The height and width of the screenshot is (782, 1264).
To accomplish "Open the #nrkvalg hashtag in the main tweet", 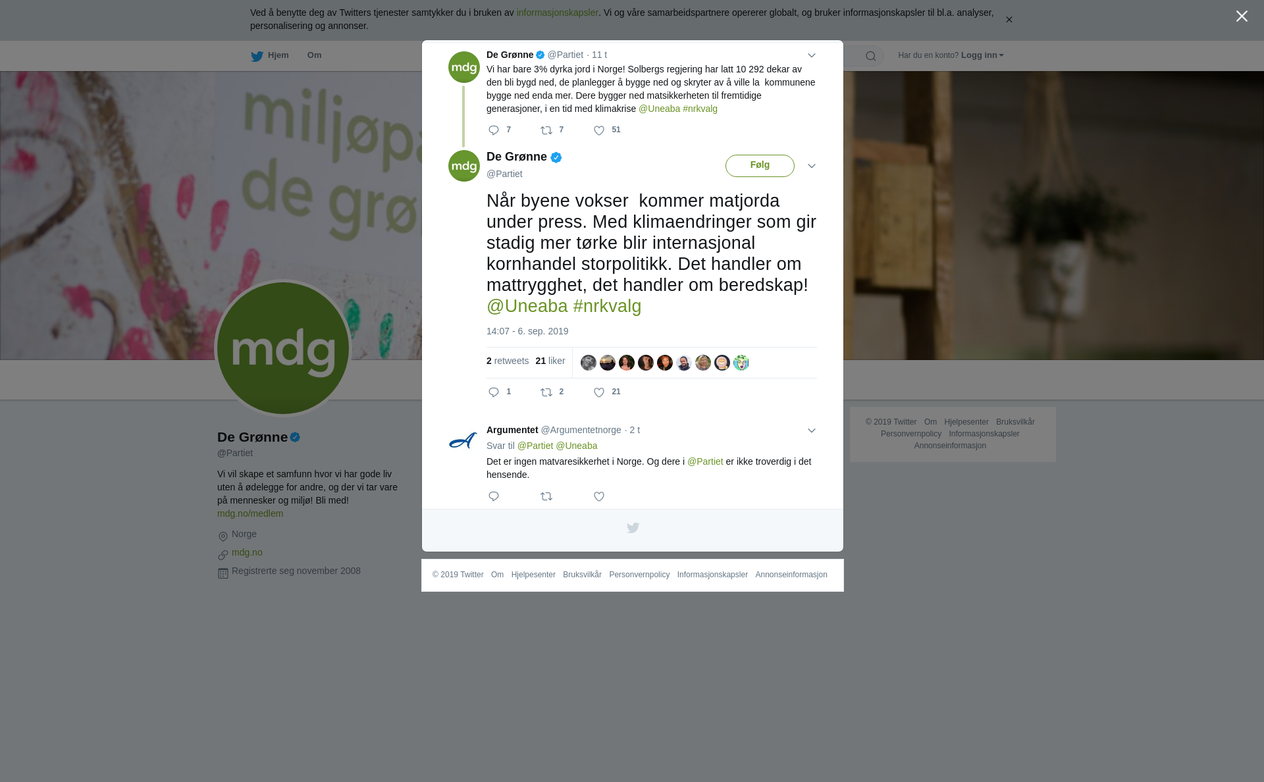I will [x=607, y=306].
